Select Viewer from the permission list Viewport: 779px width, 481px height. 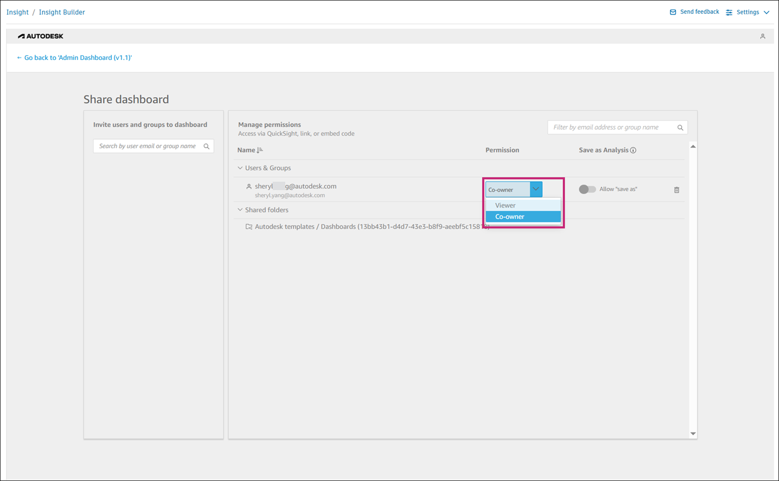[x=523, y=205]
